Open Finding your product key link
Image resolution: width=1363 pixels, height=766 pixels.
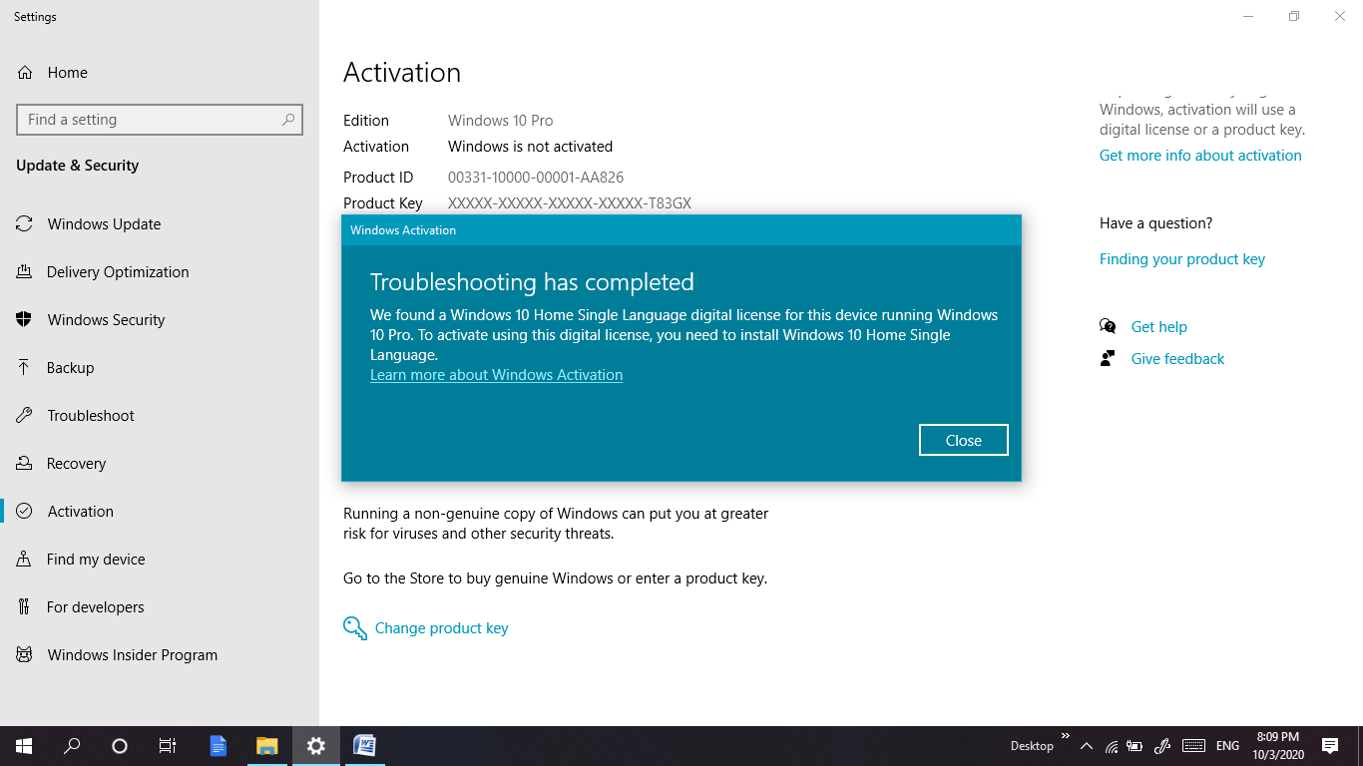pos(1182,259)
